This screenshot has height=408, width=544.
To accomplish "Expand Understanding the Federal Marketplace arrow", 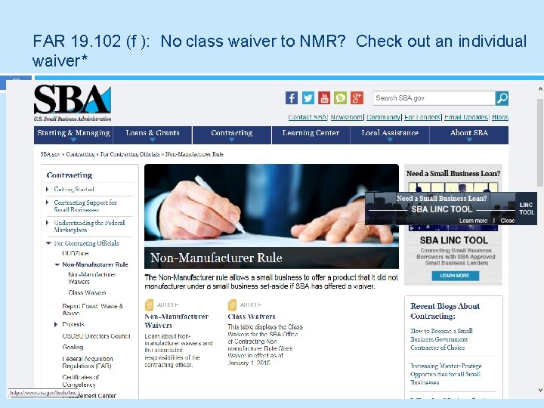I will [47, 223].
